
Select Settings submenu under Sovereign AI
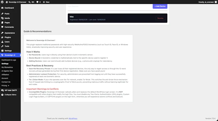5,63
